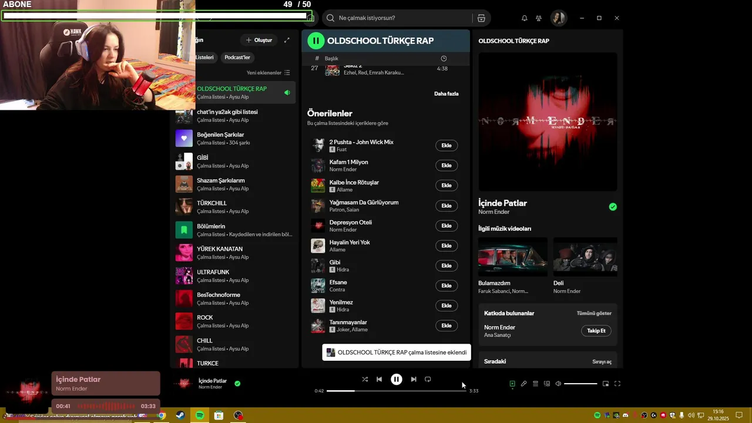Click the Oluştur create button
The width and height of the screenshot is (752, 423).
pos(258,40)
